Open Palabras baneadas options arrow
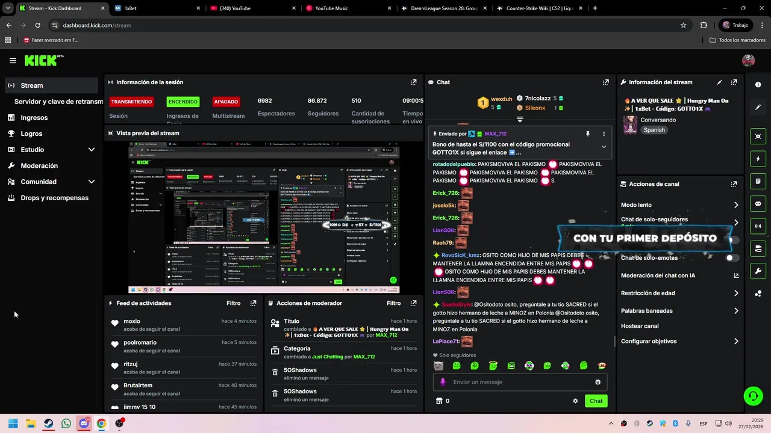Image resolution: width=771 pixels, height=433 pixels. pos(736,311)
